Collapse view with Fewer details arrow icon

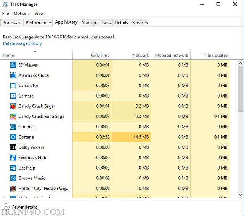6,207
